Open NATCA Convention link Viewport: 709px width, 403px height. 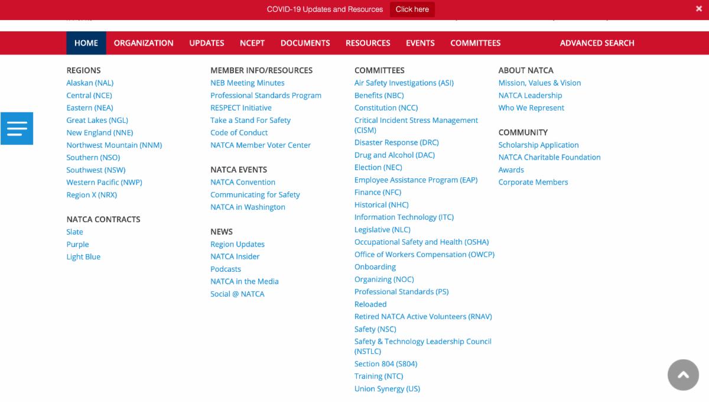(243, 182)
